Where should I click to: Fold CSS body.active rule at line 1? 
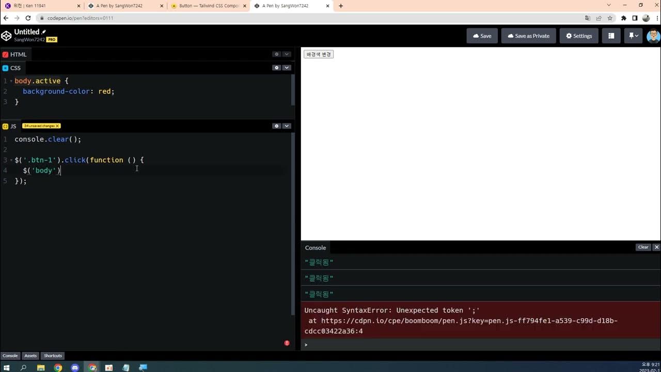(x=11, y=81)
